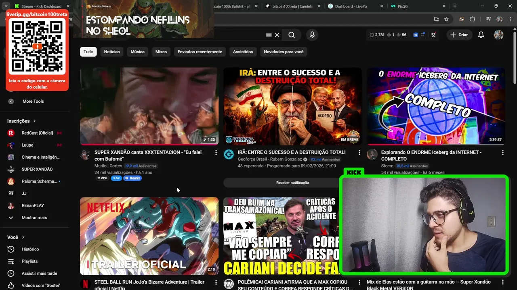Open Paloma Scherma... subscription channel
The image size is (517, 290).
[x=39, y=181]
